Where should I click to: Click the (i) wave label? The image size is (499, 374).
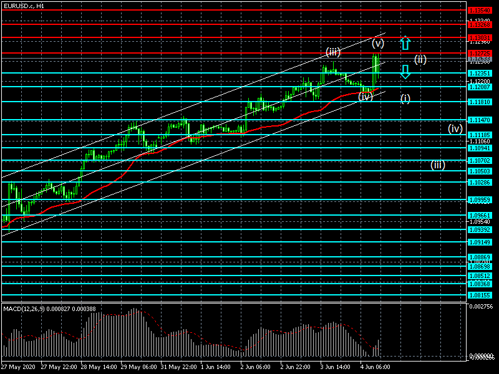[x=405, y=98]
